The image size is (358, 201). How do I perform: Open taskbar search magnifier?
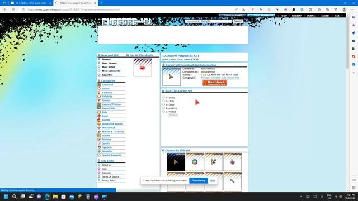click(14, 197)
